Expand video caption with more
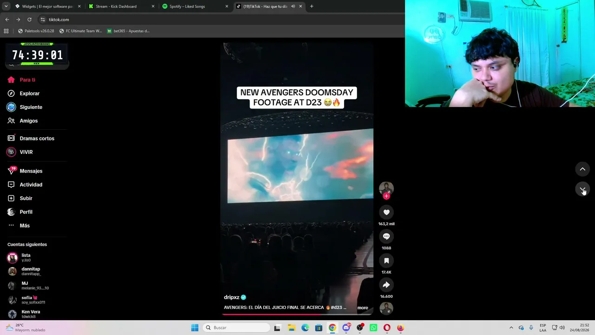 (x=363, y=308)
